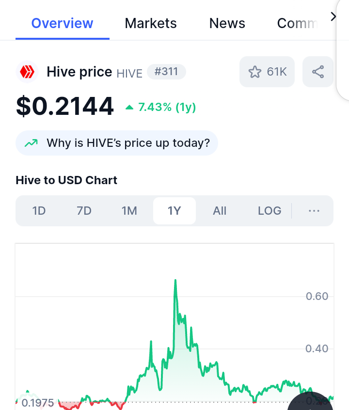Select the 7D chart range
Viewport: 349px width, 410px height.
pyautogui.click(x=84, y=211)
